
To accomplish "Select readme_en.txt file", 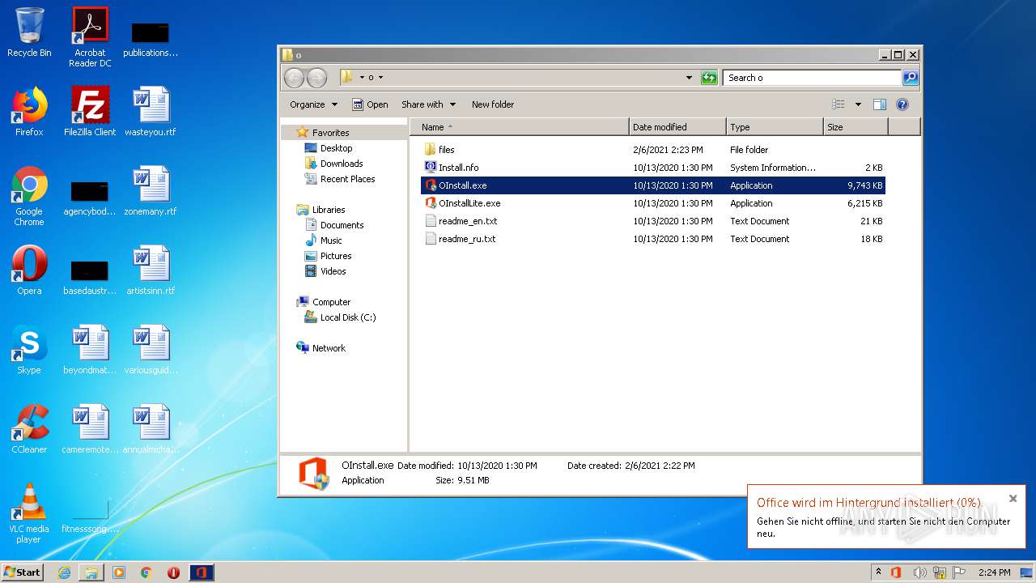I will (653, 221).
